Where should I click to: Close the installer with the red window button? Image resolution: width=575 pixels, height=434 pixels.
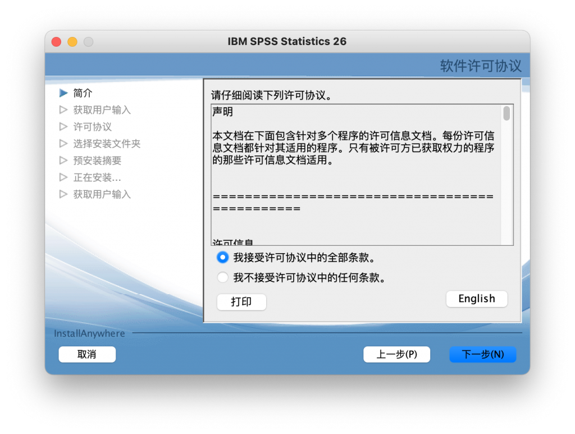coord(57,42)
